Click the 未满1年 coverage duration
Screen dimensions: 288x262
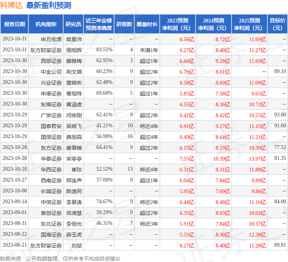click(149, 50)
